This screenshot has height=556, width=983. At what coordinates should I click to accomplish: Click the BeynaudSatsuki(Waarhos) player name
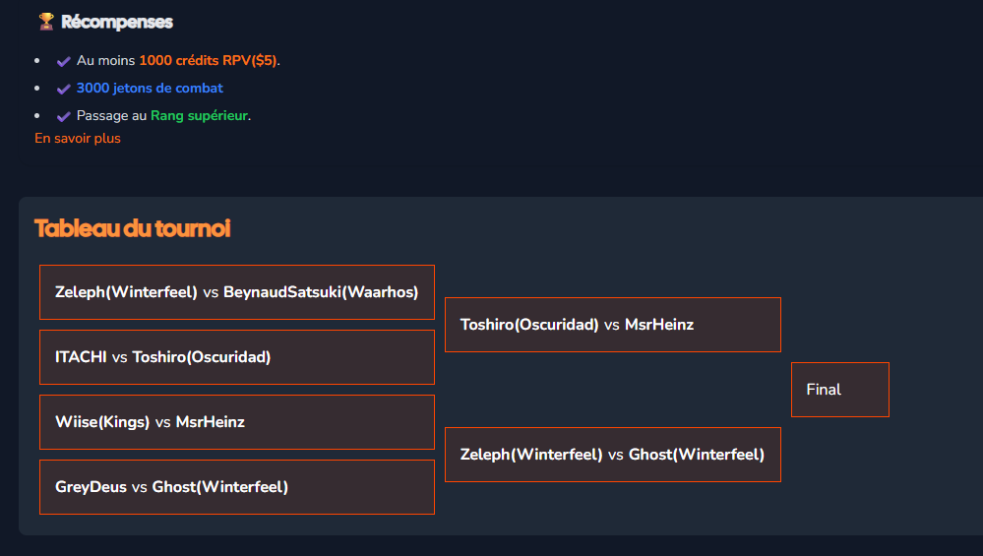tap(321, 292)
